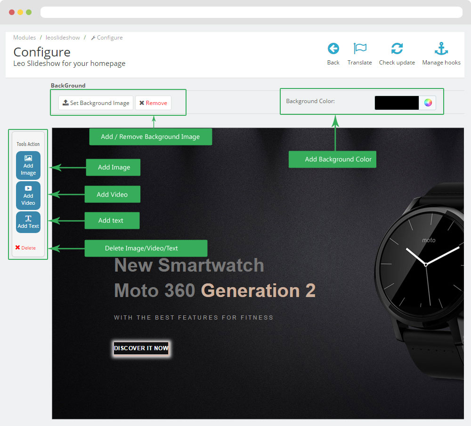Click the browser address bar
The width and height of the screenshot is (471, 426).
point(251,12)
